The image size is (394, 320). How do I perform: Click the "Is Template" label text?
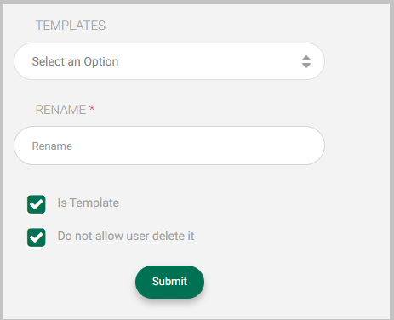pos(89,203)
